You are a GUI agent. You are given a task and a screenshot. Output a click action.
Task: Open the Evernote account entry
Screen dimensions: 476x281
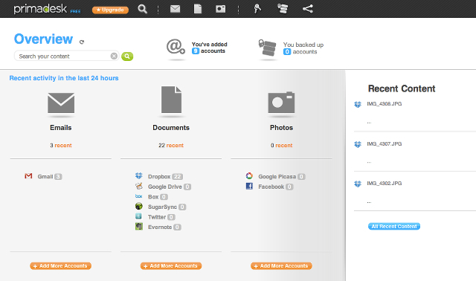point(164,227)
